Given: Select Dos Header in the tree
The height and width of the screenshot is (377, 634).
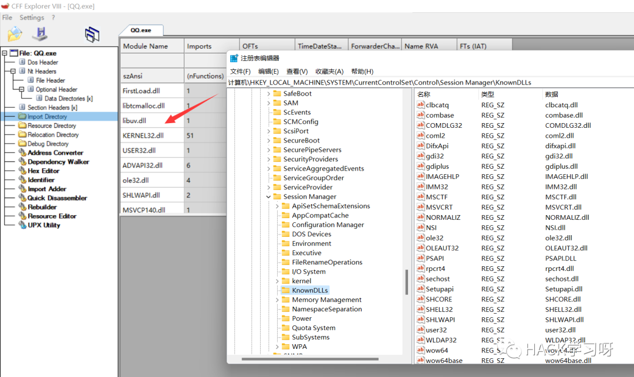Looking at the screenshot, I should [43, 62].
